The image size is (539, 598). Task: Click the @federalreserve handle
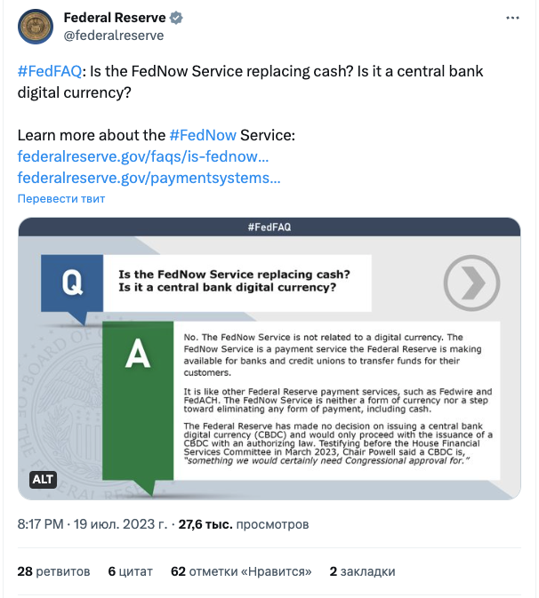coord(114,36)
